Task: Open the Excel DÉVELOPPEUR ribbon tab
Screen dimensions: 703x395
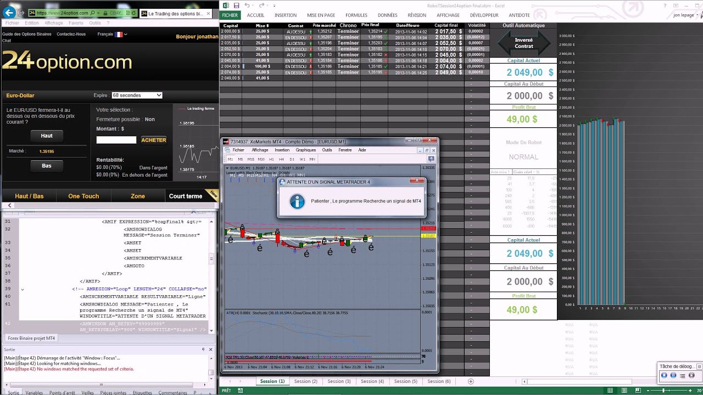Action: (484, 15)
